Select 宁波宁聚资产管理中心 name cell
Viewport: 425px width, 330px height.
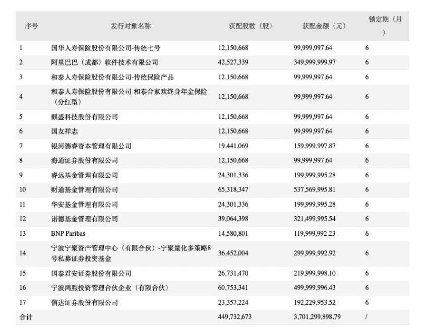click(x=131, y=253)
